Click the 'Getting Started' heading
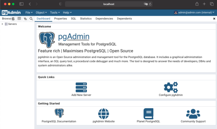Viewport: 217px width, 129px height. click(49, 103)
